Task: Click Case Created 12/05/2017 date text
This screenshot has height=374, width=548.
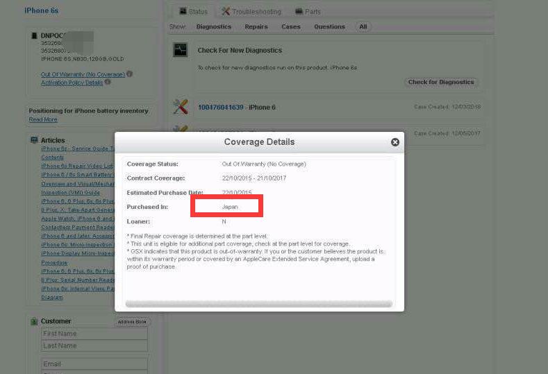Action: coord(447,133)
